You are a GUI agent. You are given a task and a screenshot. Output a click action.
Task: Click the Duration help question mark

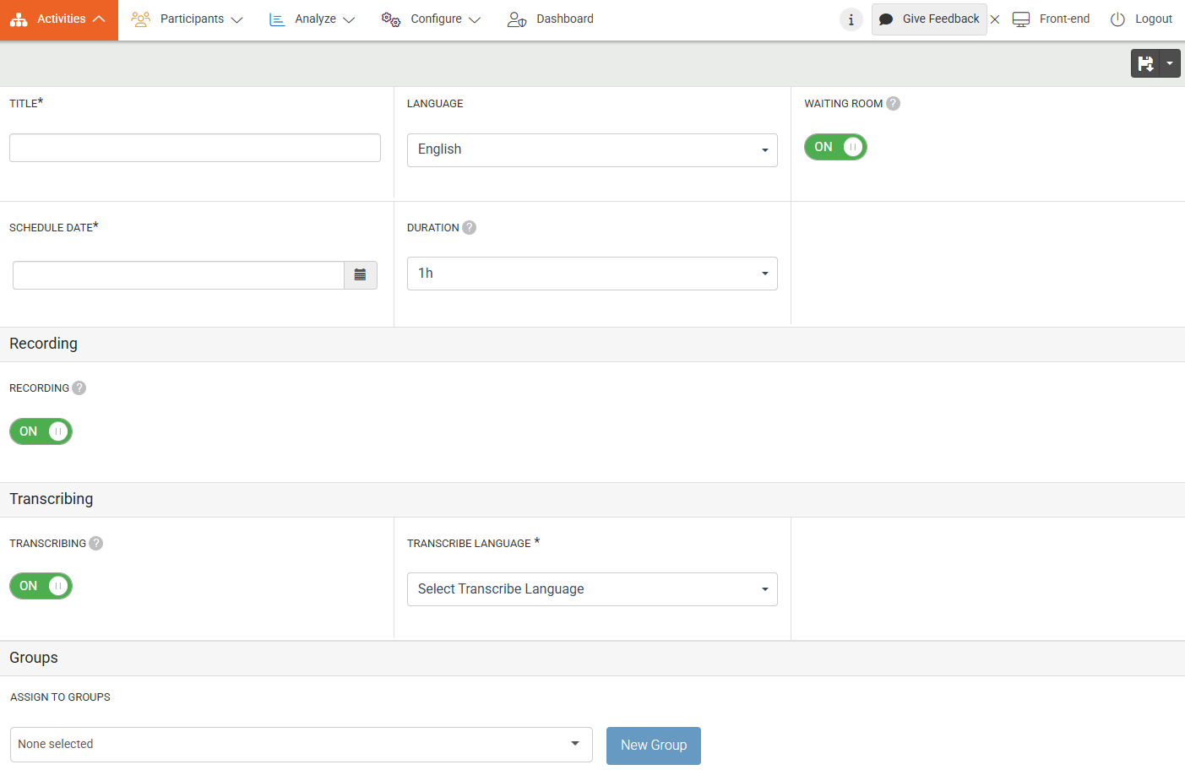pyautogui.click(x=470, y=228)
